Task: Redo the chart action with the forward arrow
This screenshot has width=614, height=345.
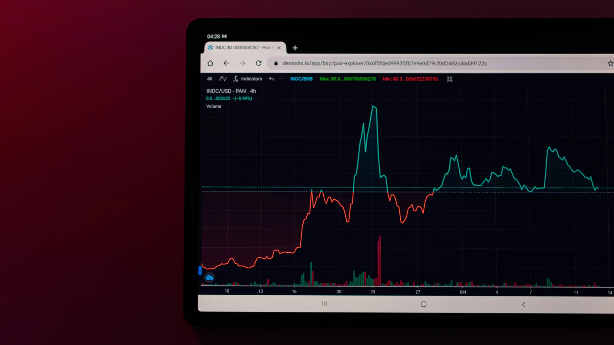Action: pos(281,79)
